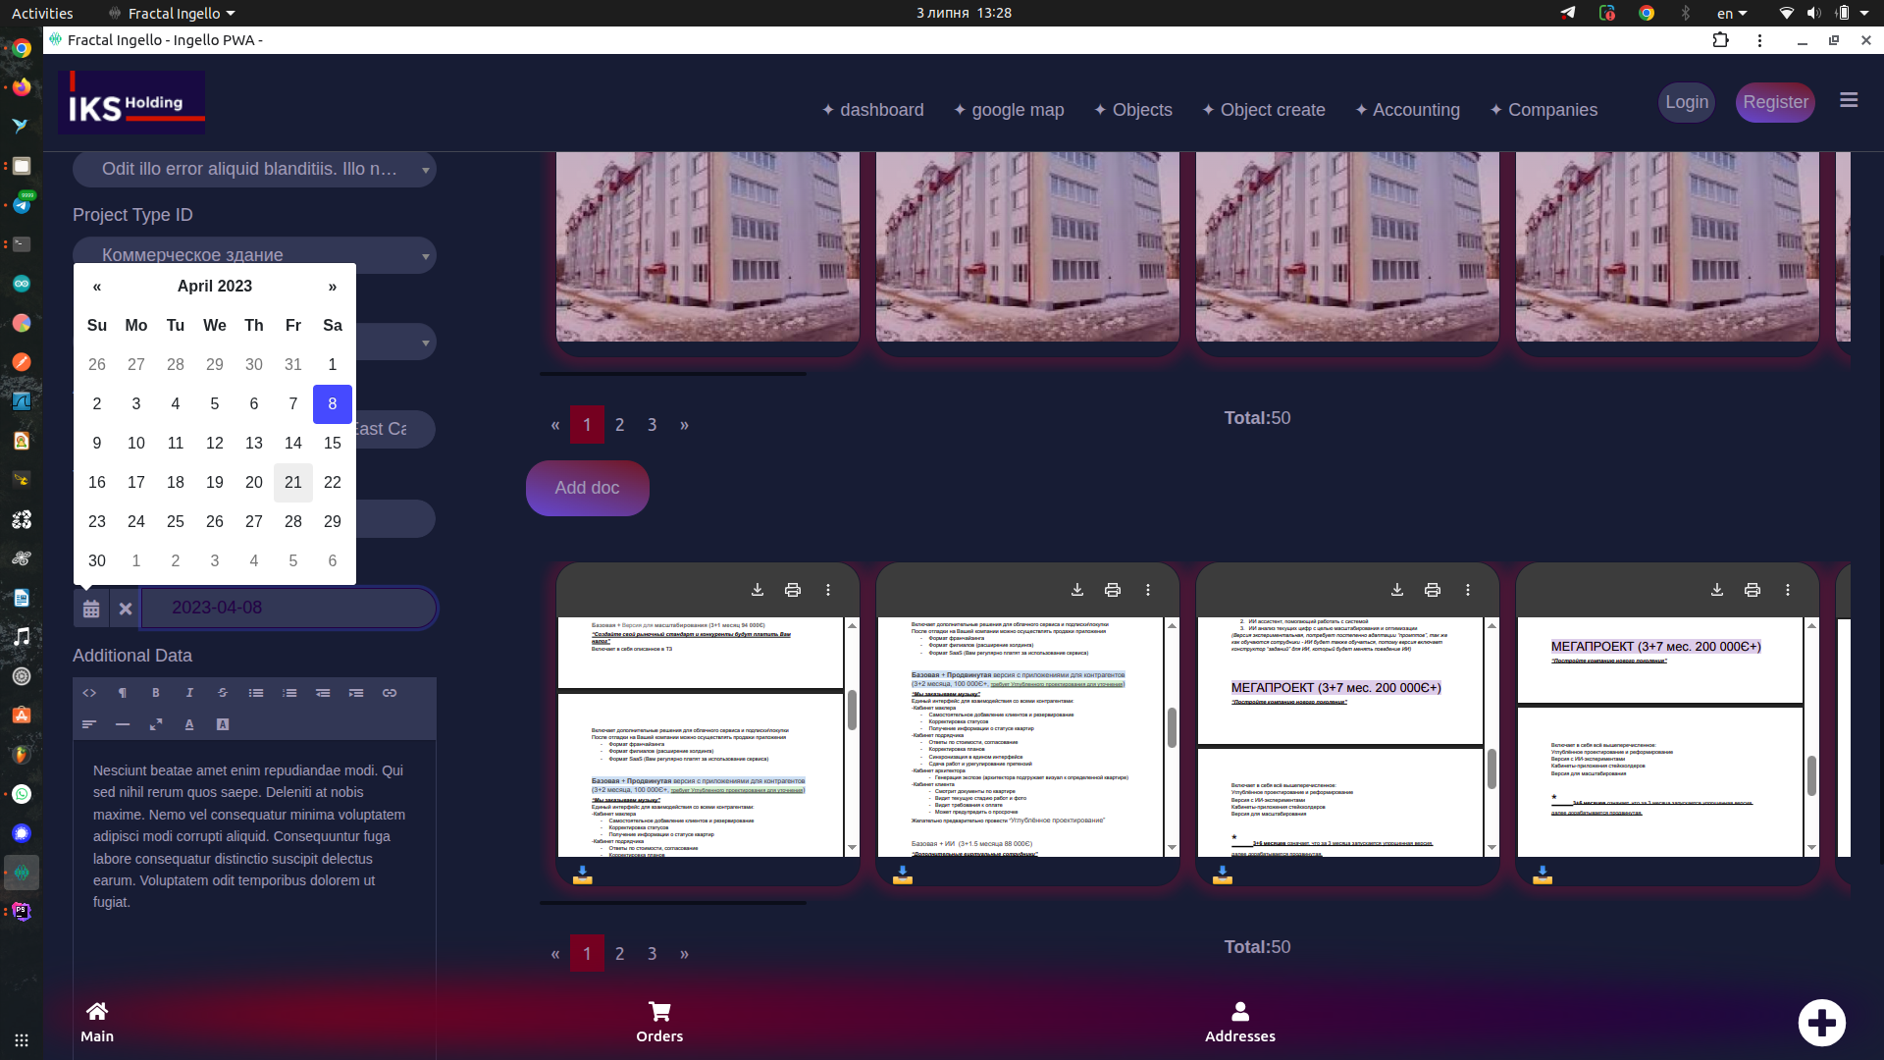Toggle strikethrough formatting in editor
Screen dimensions: 1884x1060
pos(223,693)
